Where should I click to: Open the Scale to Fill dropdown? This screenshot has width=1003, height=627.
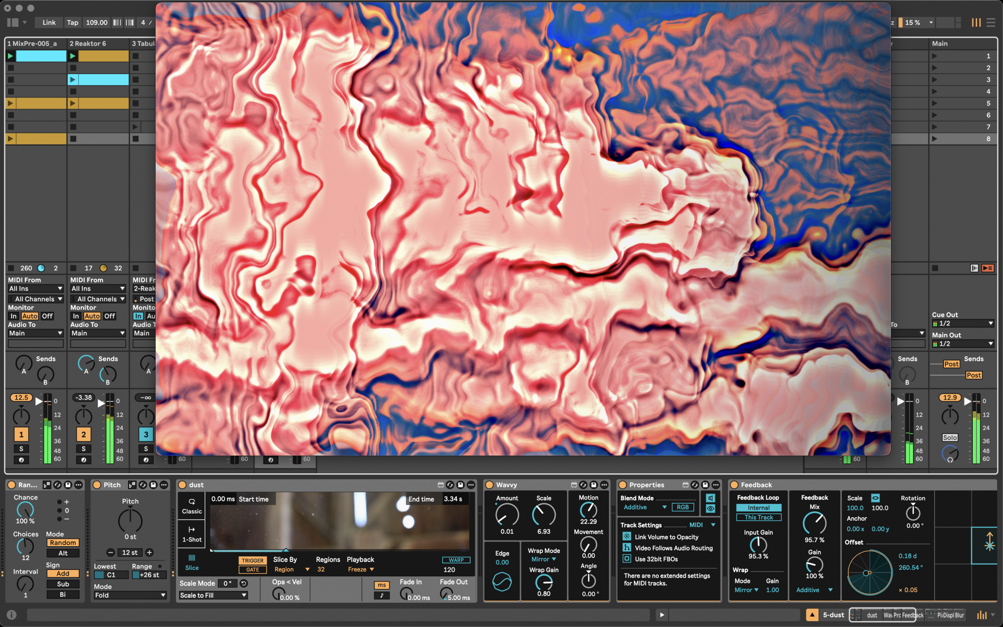[213, 595]
